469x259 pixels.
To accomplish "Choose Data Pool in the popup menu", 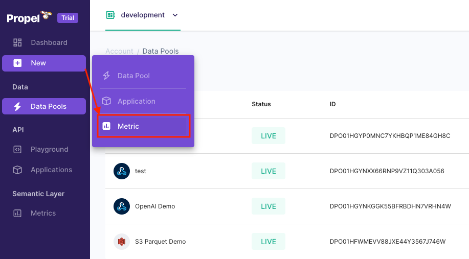I will [133, 76].
